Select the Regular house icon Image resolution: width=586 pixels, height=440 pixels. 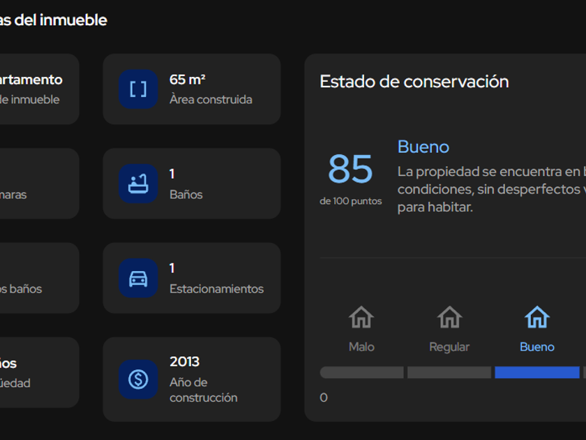(449, 318)
